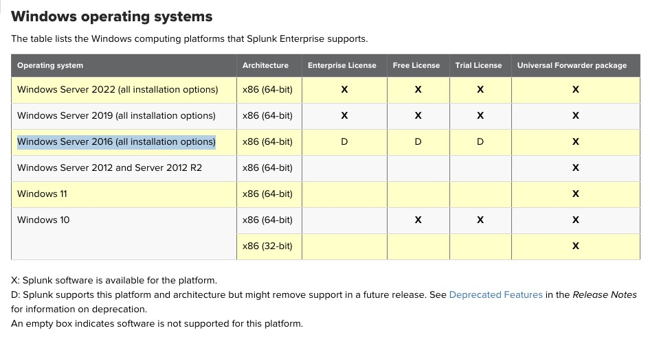This screenshot has height=337, width=648.
Task: Select the Windows Server 2019 row label
Action: [x=116, y=115]
